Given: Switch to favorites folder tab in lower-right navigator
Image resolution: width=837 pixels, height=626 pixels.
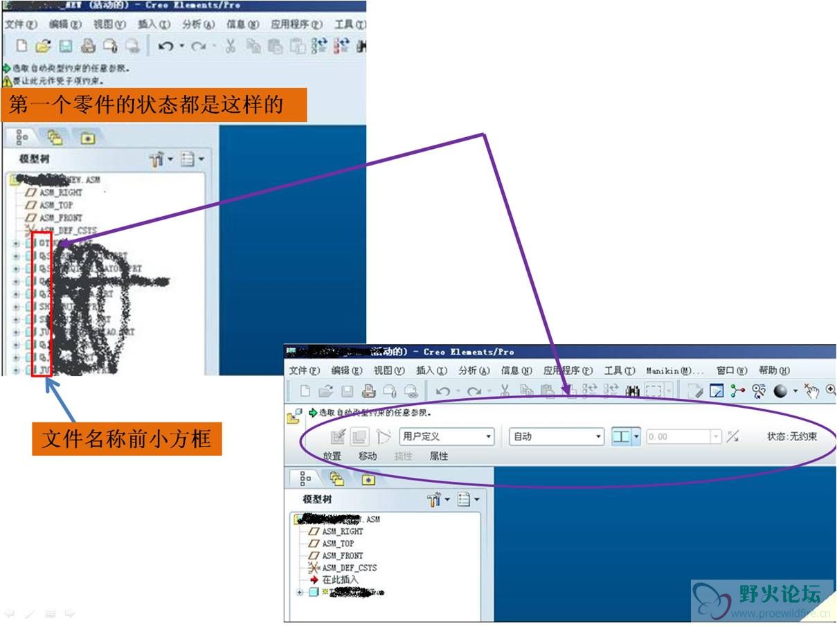Looking at the screenshot, I should point(368,479).
